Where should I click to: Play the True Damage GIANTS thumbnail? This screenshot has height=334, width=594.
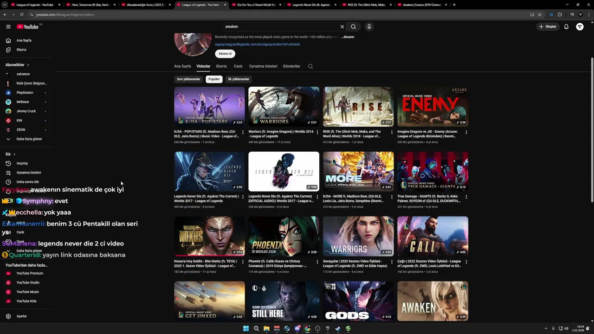coord(433,172)
